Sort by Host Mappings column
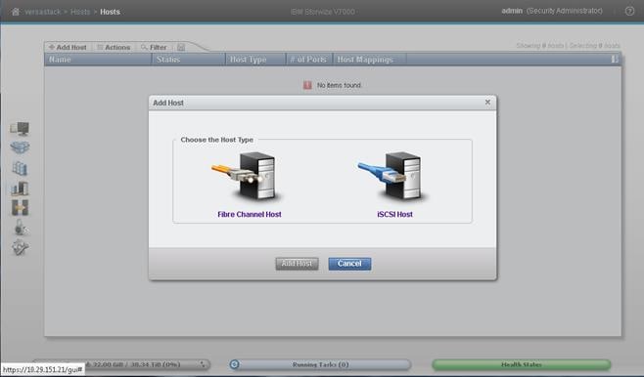Viewport: 644px width, 377px height. click(370, 60)
